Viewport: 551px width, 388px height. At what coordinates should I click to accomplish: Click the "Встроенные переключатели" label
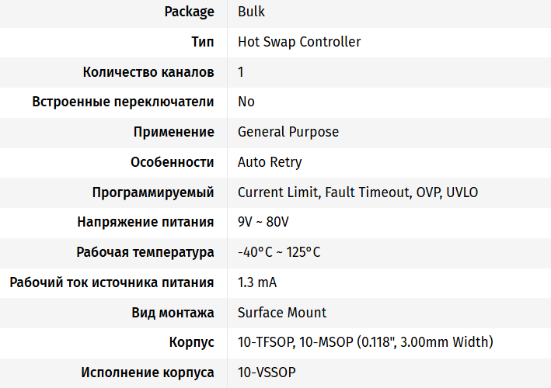tap(123, 102)
